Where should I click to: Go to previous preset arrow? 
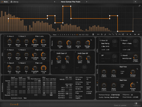[x=55, y=2]
